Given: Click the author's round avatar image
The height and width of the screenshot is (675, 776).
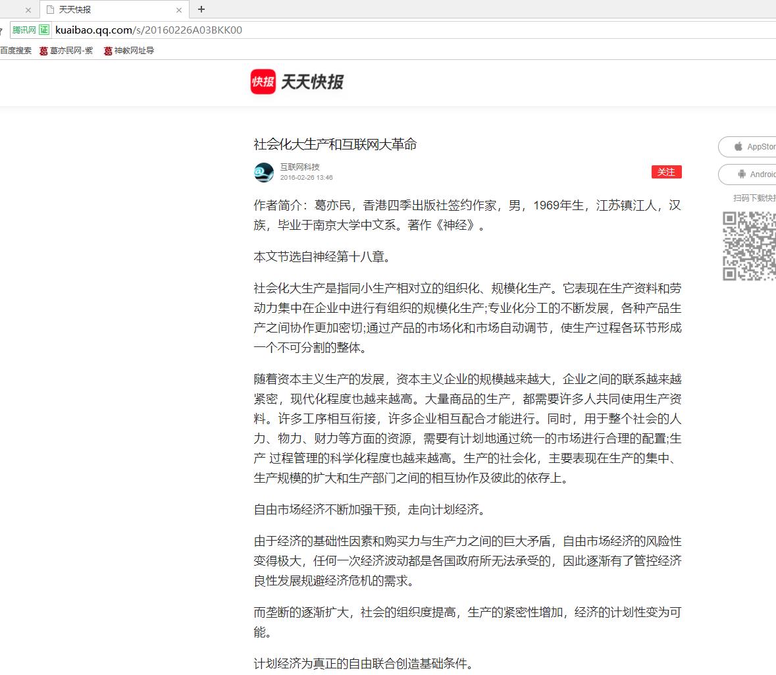Looking at the screenshot, I should (x=264, y=172).
